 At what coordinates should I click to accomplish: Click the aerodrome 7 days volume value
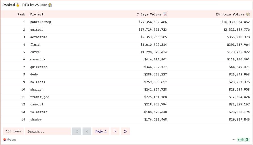point(153,37)
